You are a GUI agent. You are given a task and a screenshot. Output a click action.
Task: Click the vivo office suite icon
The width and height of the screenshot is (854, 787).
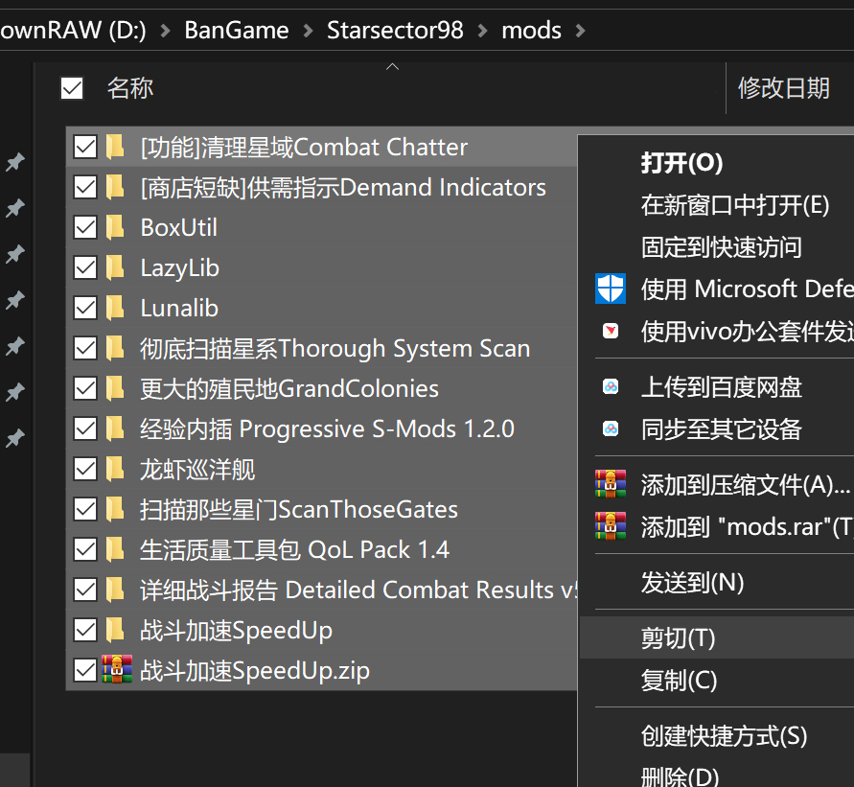tap(611, 330)
